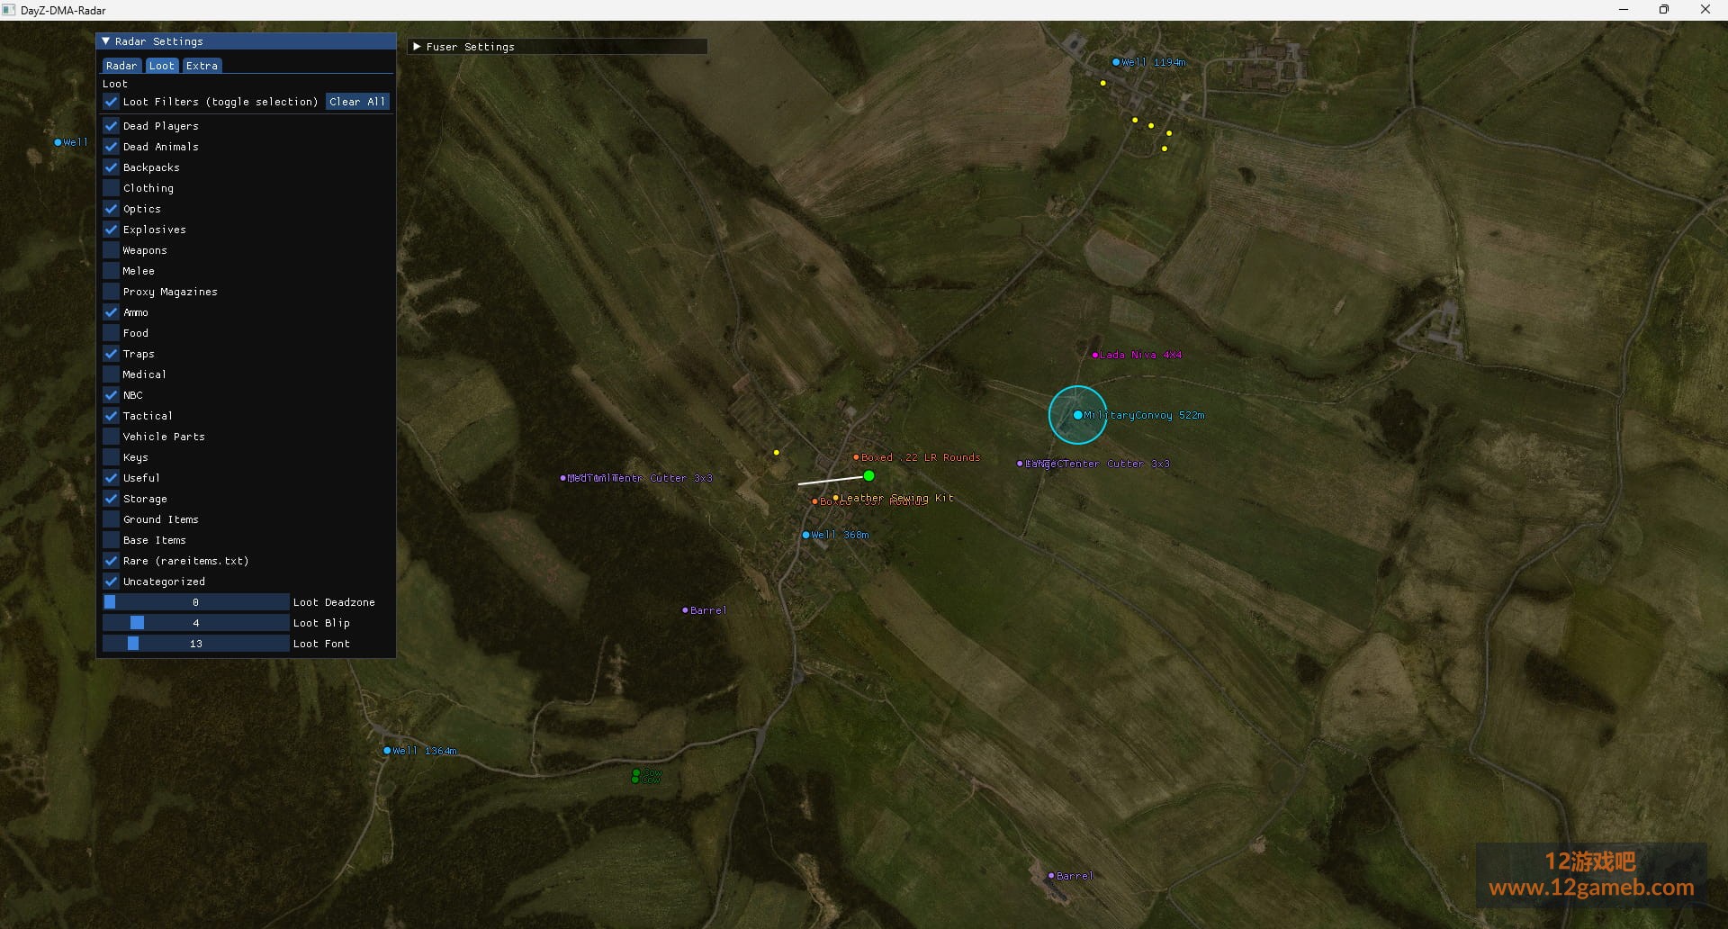Toggle the NBC filter
1728x929 pixels.
(x=111, y=395)
